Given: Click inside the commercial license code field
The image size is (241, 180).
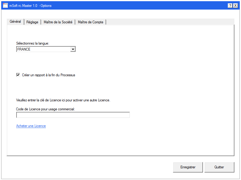Looking at the screenshot, I should tap(73, 115).
